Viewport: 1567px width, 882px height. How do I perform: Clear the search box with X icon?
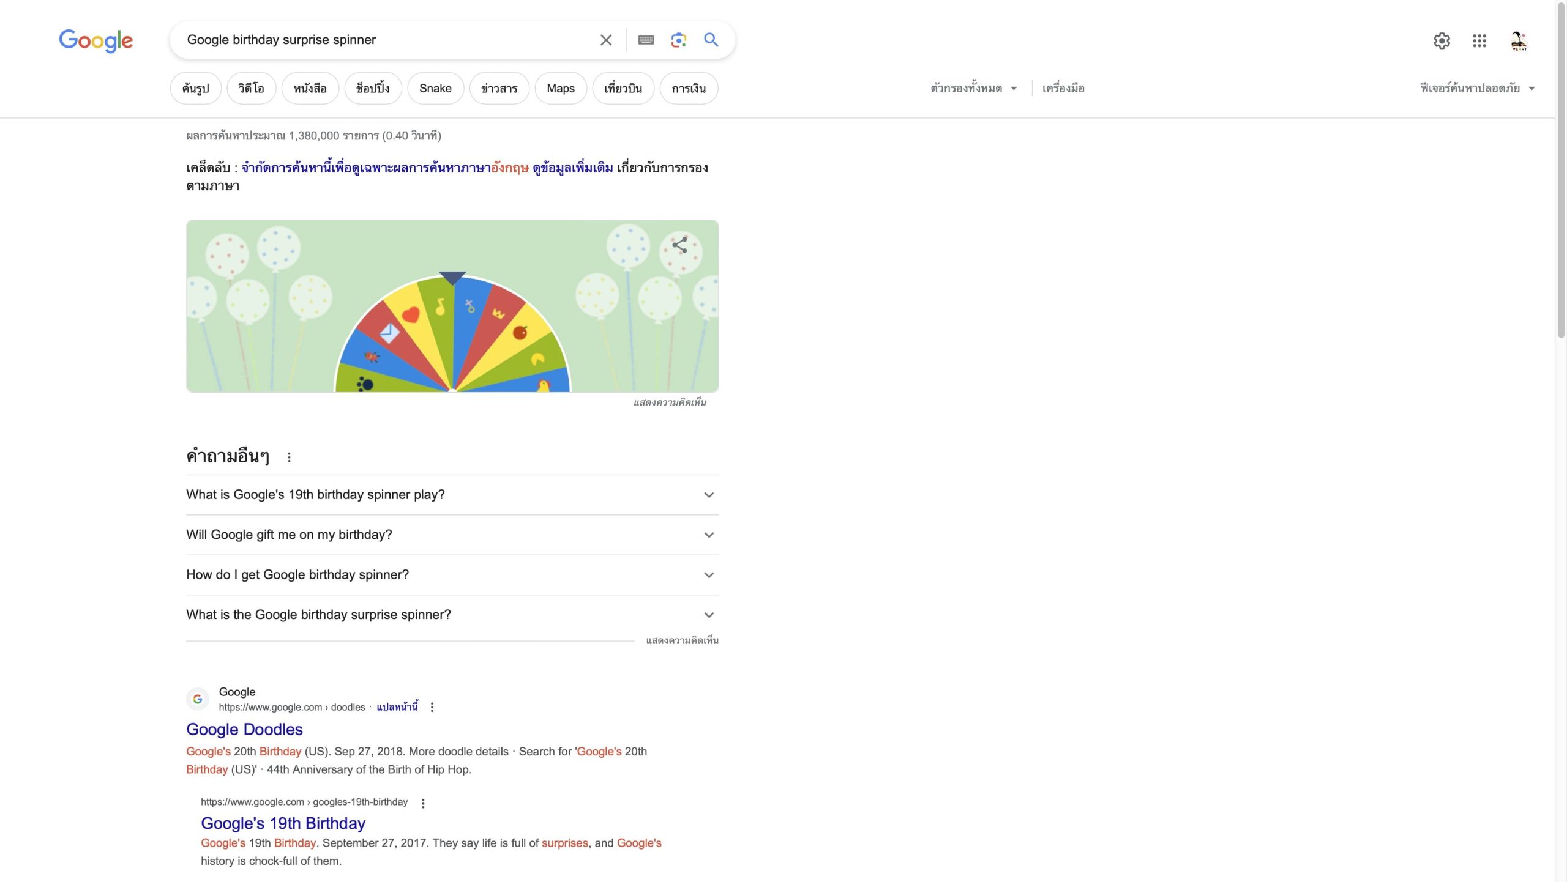point(605,40)
